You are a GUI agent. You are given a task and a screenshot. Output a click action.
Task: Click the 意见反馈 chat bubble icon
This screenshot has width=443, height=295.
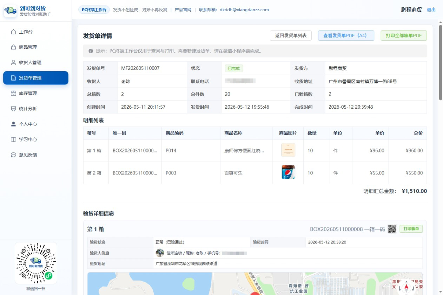click(x=14, y=155)
